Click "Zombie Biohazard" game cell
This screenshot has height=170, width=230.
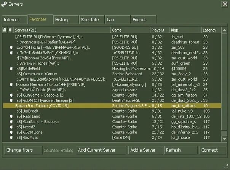coord(127,74)
